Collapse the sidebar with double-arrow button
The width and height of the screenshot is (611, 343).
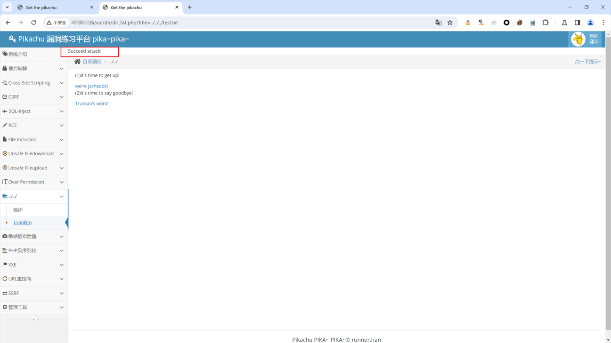coord(34,319)
